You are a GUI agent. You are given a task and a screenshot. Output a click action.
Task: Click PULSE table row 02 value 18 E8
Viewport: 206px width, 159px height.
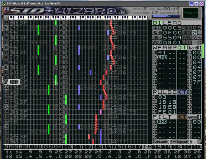[167, 107]
